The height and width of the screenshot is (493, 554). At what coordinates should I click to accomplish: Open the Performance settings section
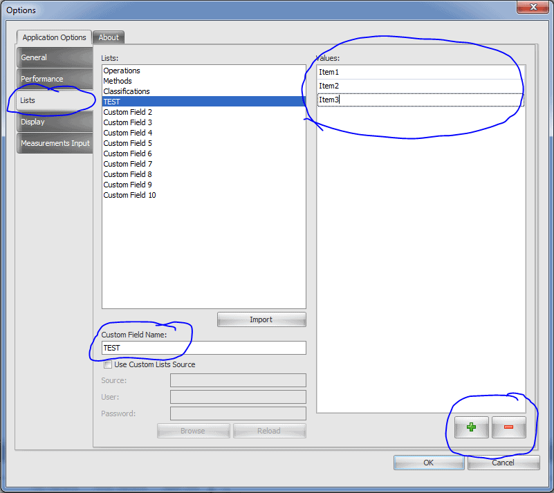tap(54, 79)
